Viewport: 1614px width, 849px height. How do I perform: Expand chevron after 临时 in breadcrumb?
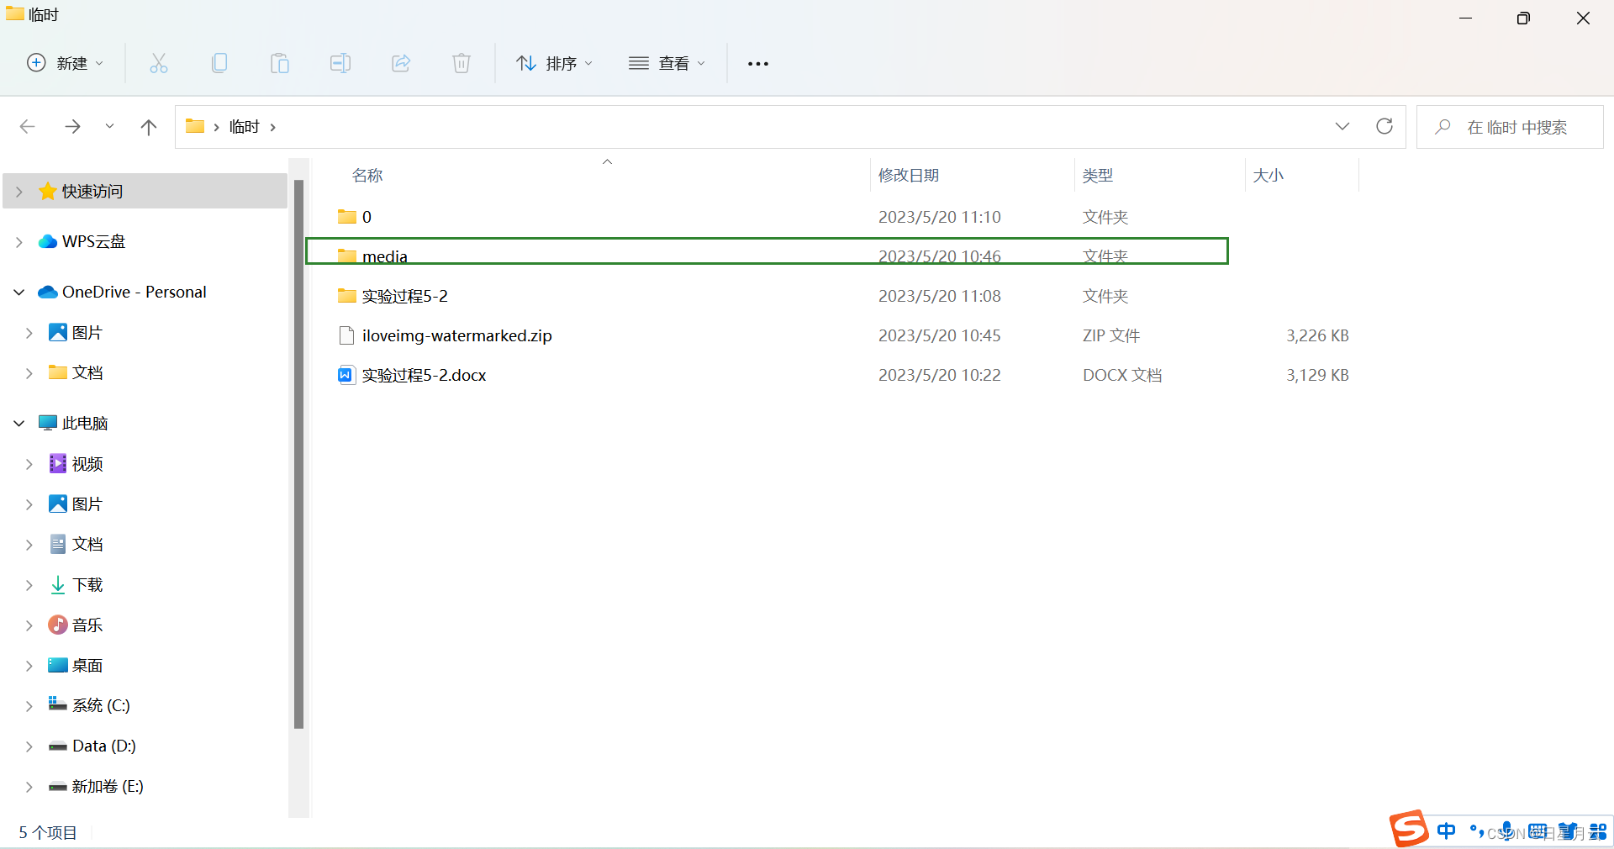(272, 127)
